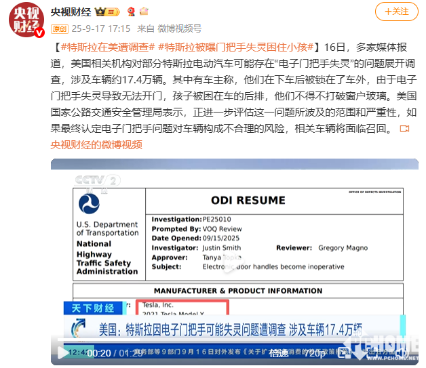This screenshot has height=368, width=426.
Task: Click the orange verified V badge on avatar
Action: [x=39, y=32]
